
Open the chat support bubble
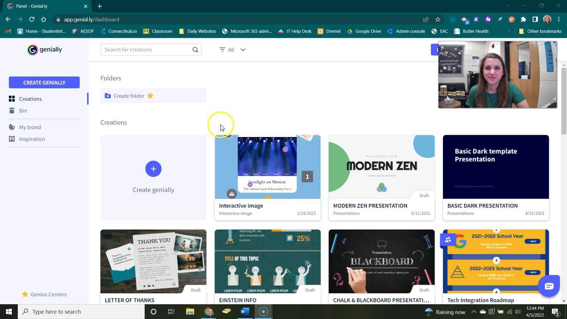click(549, 286)
